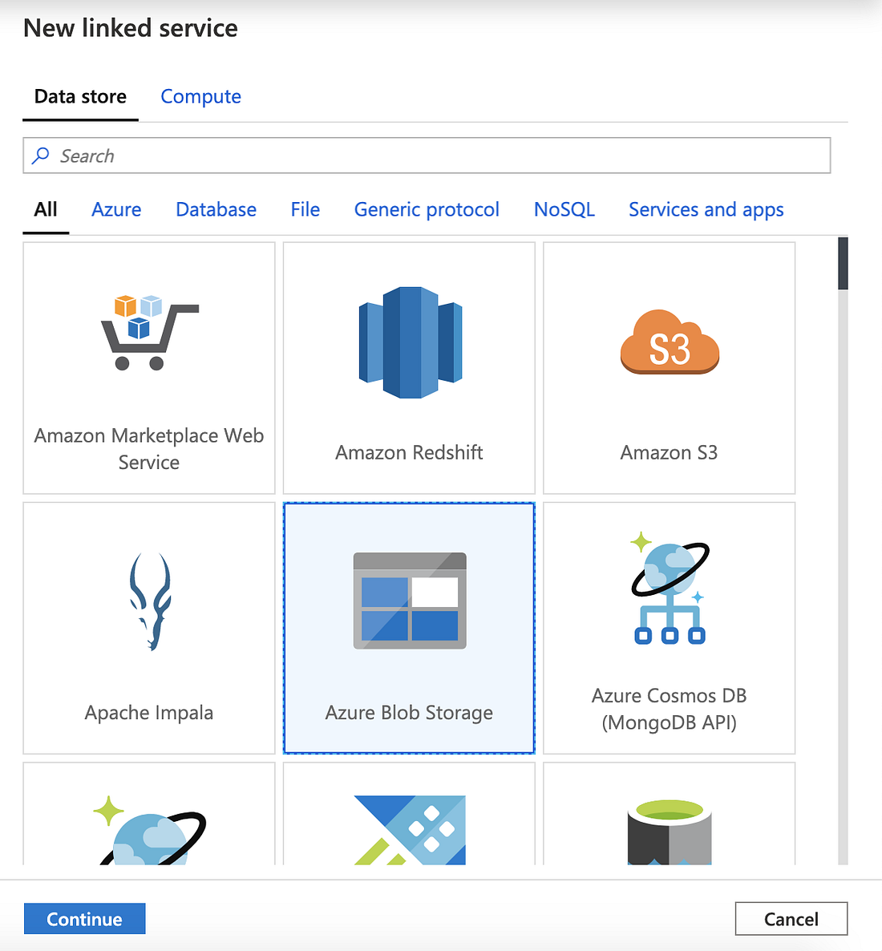The height and width of the screenshot is (951, 882).
Task: Click inside the Search field
Action: 321,156
